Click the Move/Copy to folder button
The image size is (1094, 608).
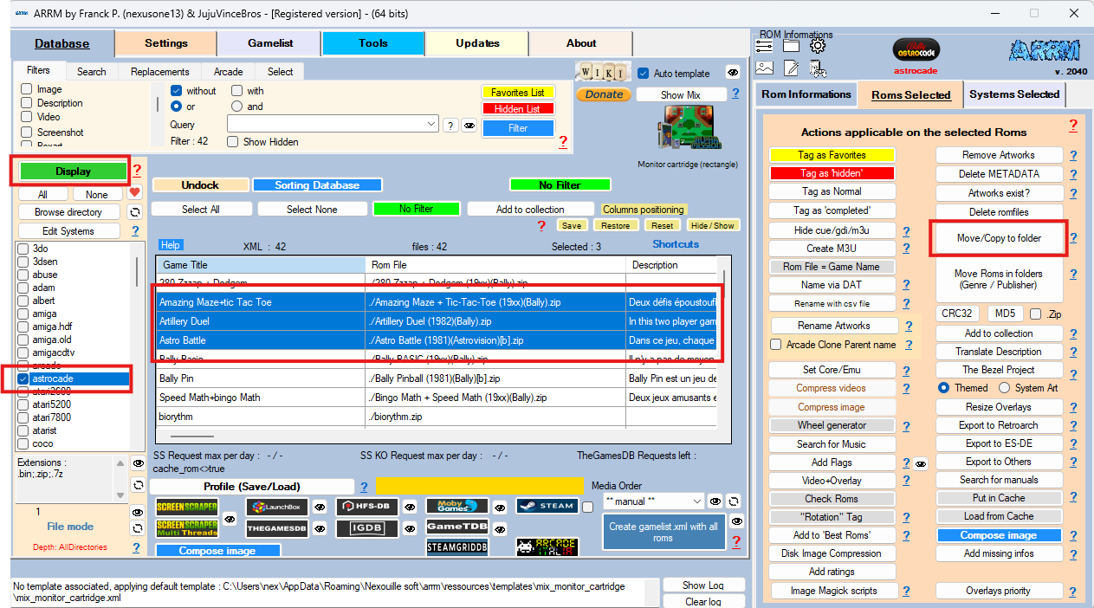point(999,238)
